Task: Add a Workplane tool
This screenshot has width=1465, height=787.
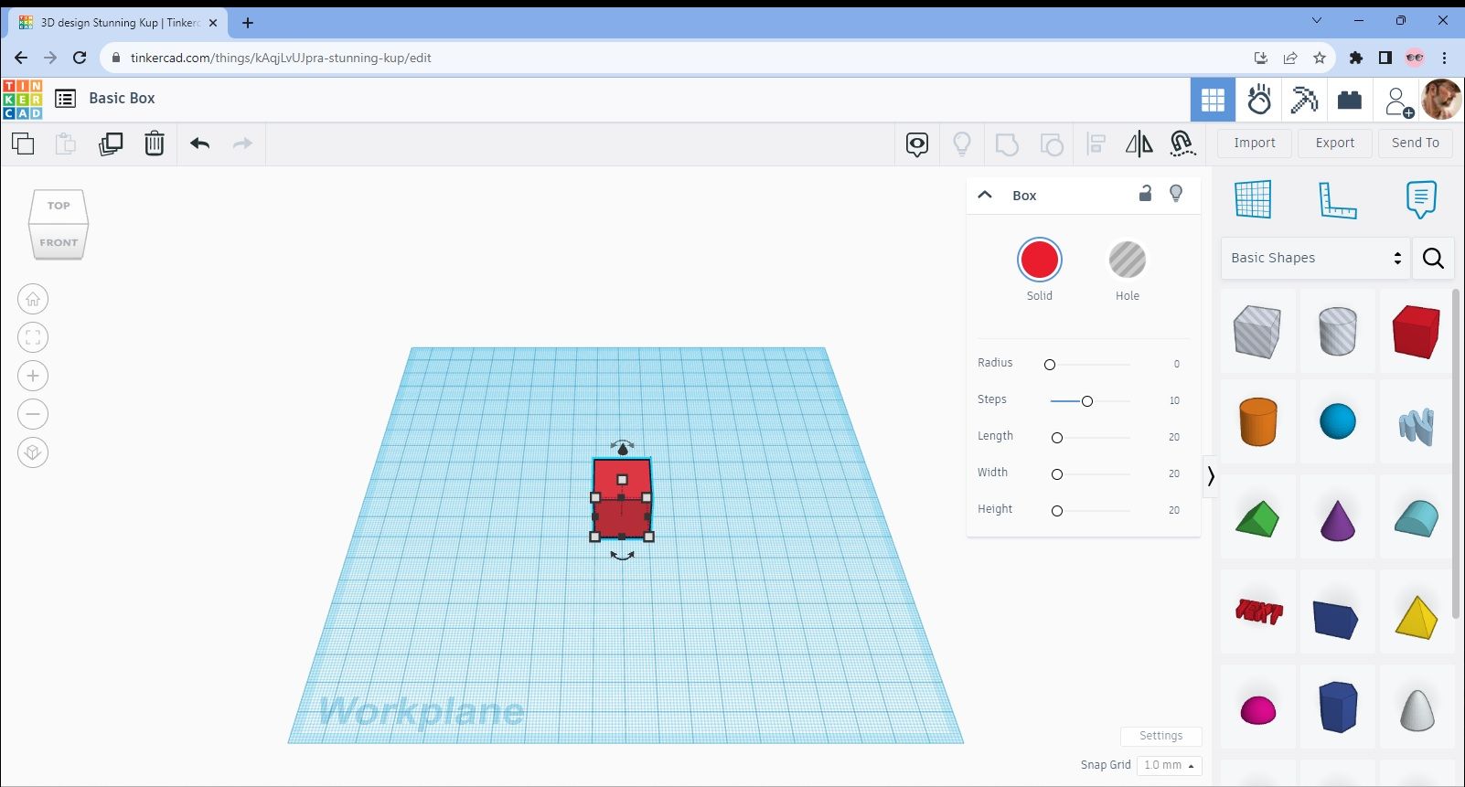Action: [x=1253, y=198]
